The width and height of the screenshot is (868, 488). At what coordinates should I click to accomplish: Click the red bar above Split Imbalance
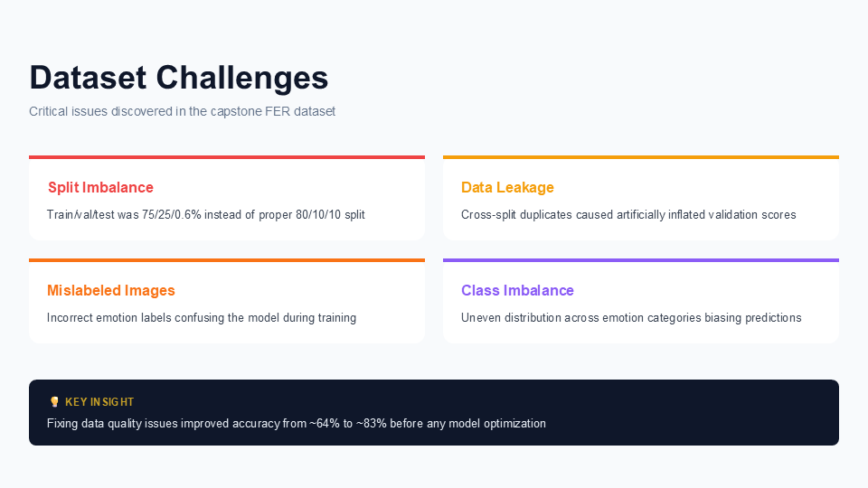coord(227,157)
